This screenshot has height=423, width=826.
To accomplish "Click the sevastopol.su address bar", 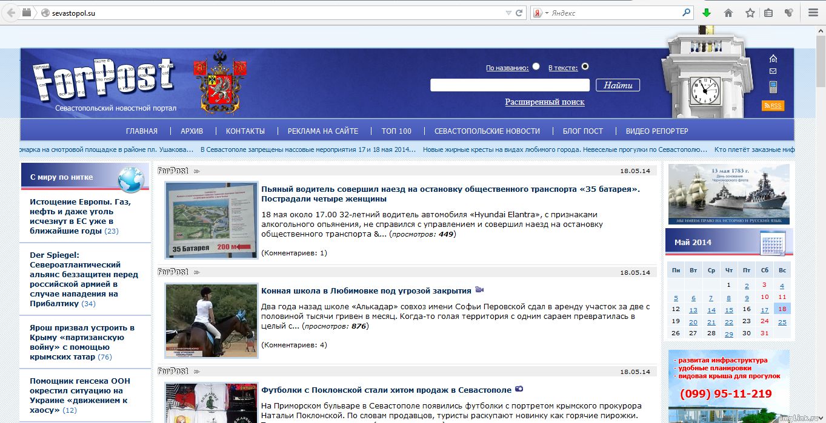I will [273, 13].
